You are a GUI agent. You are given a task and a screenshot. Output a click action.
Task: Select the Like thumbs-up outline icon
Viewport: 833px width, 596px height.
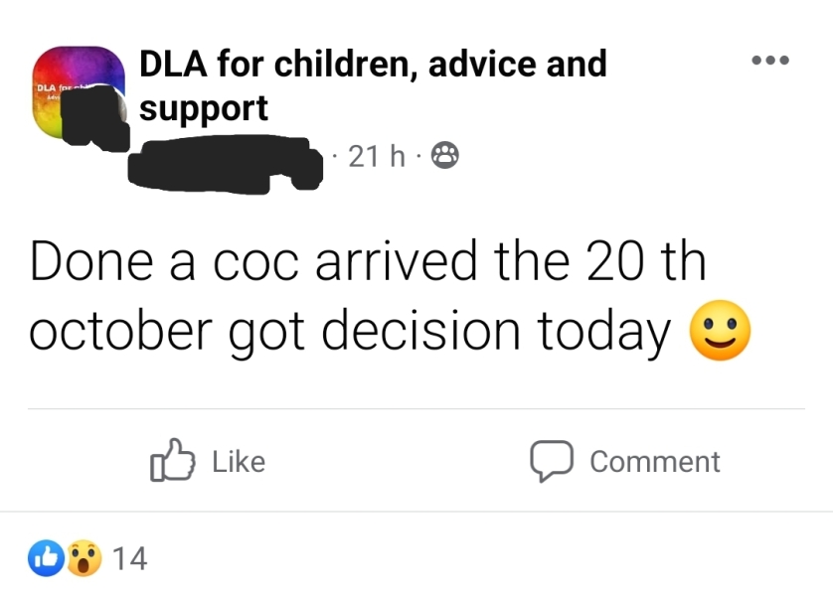[174, 461]
